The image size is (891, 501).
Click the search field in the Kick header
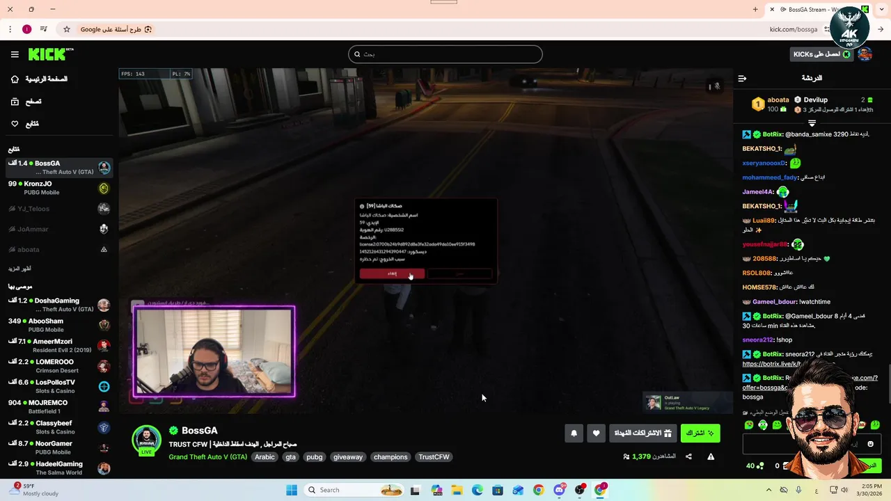pyautogui.click(x=445, y=54)
